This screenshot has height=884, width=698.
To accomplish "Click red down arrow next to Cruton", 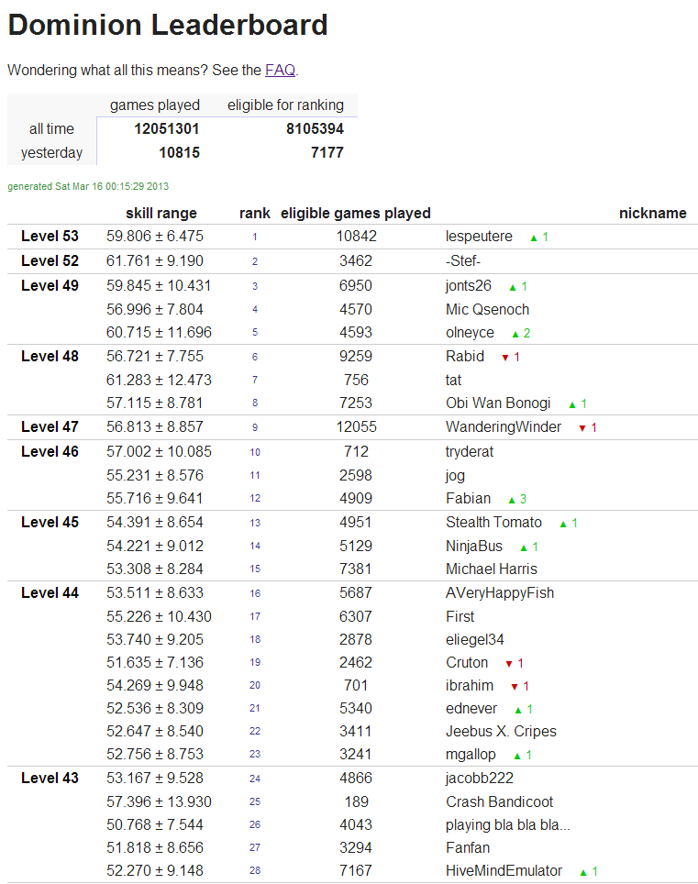I will point(508,664).
